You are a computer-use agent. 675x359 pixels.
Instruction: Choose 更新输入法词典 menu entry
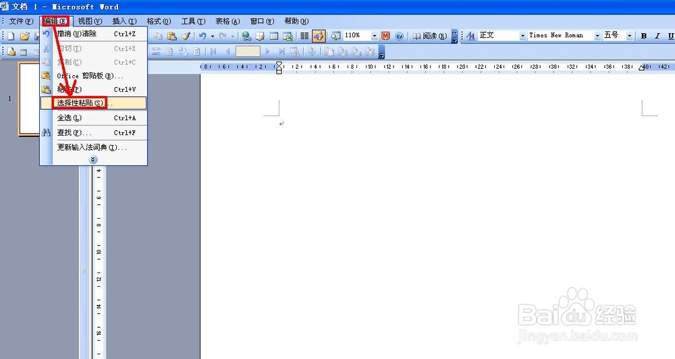coord(93,147)
